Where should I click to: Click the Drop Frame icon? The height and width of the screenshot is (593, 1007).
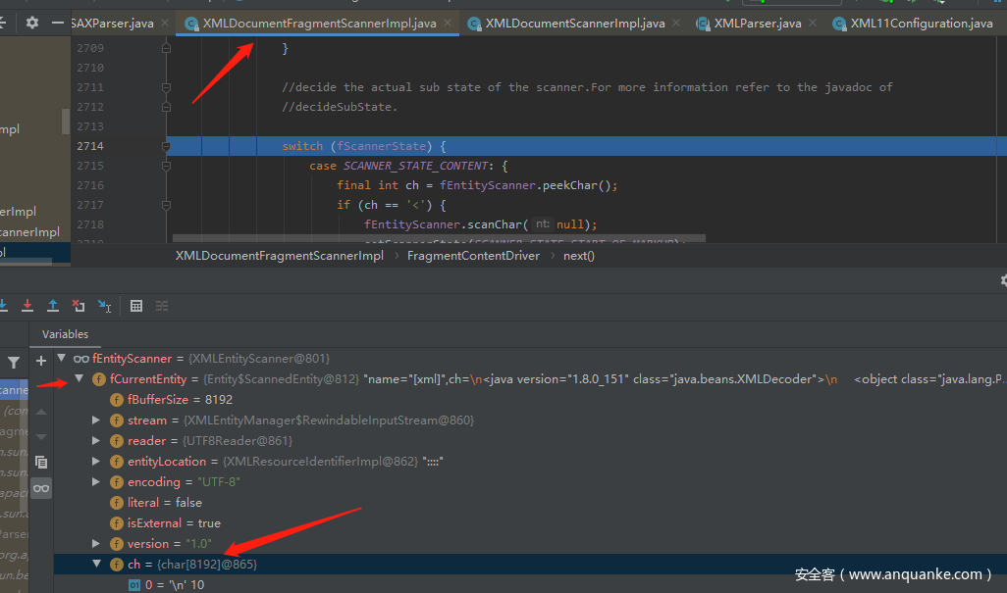(79, 306)
